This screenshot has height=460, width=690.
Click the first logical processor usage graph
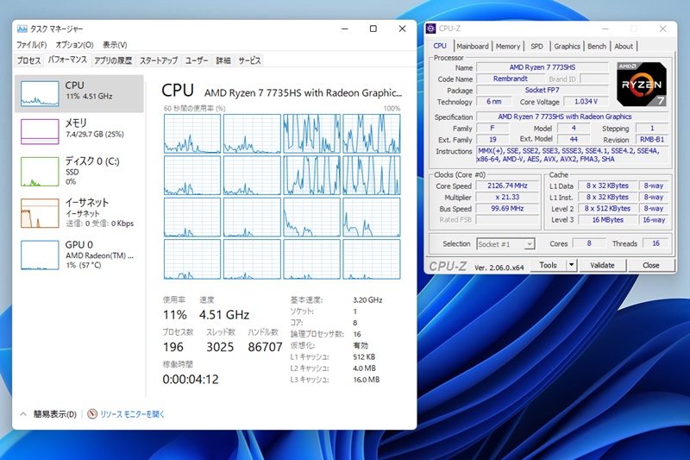191,134
